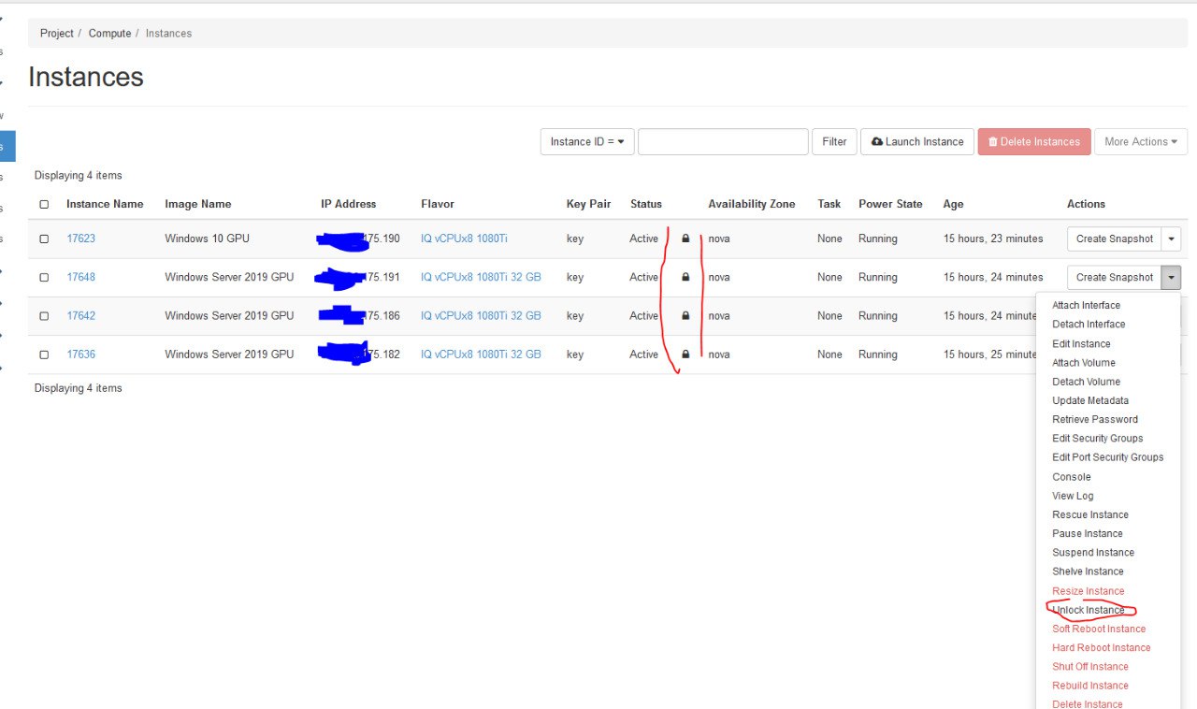The height and width of the screenshot is (709, 1197).
Task: Toggle the select-all instances checkbox
Action: tap(44, 204)
